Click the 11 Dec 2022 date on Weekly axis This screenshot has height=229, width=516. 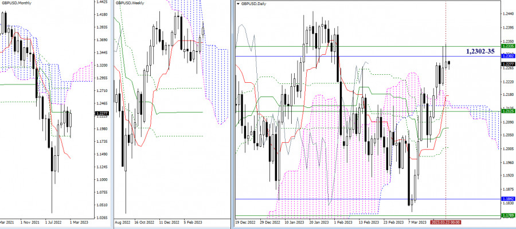168,222
